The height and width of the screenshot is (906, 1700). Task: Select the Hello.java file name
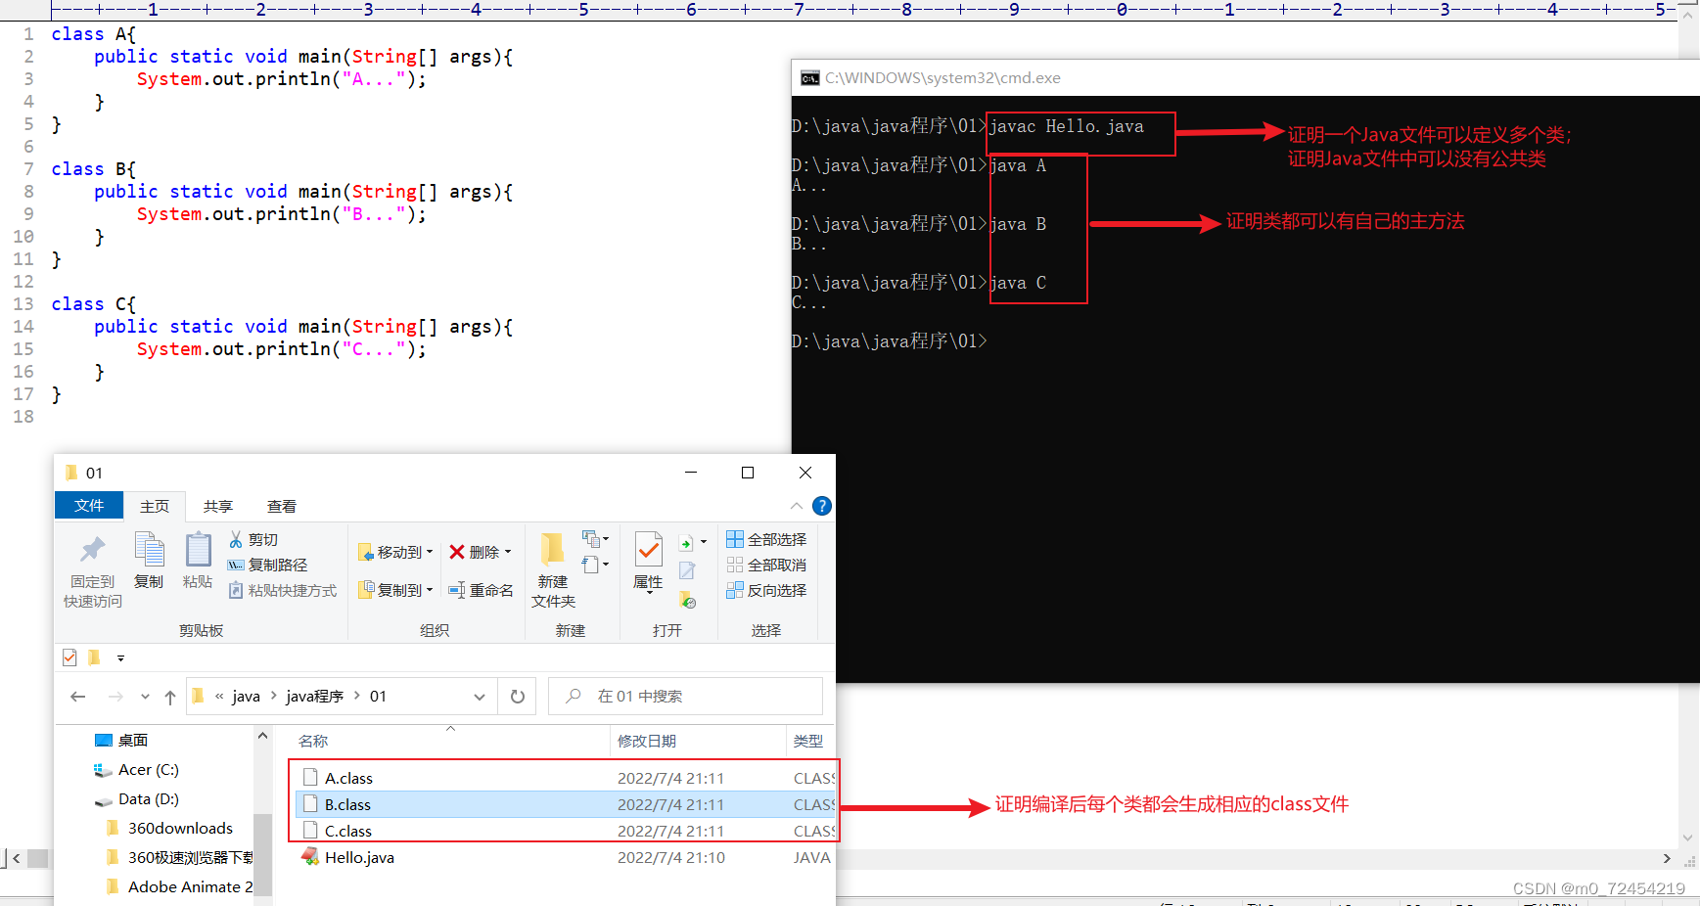[x=359, y=857]
